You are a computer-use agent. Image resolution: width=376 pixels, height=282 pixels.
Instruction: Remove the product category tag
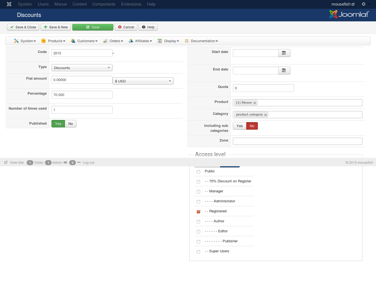265,115
